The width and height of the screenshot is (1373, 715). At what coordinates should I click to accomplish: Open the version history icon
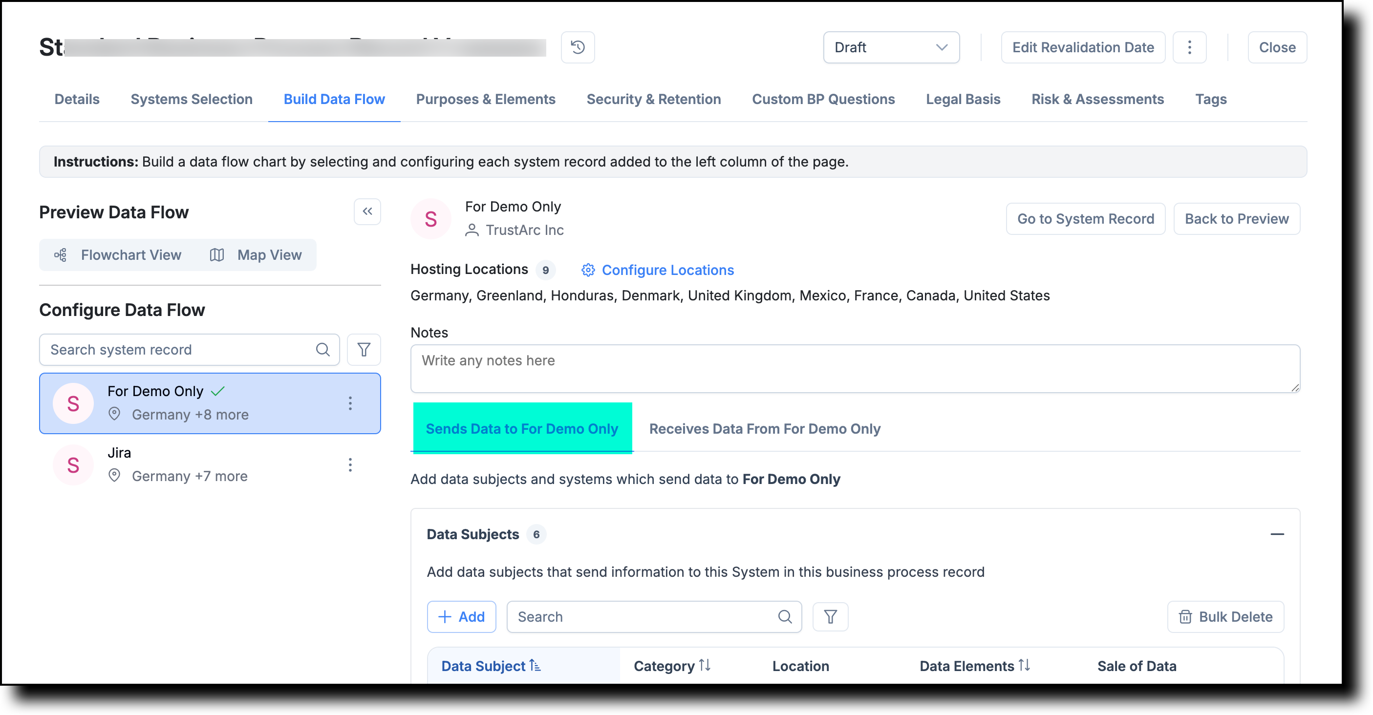point(578,47)
